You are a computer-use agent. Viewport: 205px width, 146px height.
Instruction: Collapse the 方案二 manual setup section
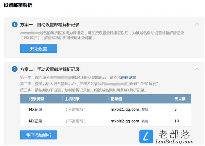click(x=197, y=69)
